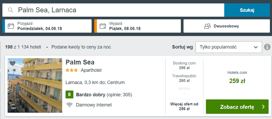The image size is (272, 119).
Task: Click the departure date calendar icon
Action: 103,26
